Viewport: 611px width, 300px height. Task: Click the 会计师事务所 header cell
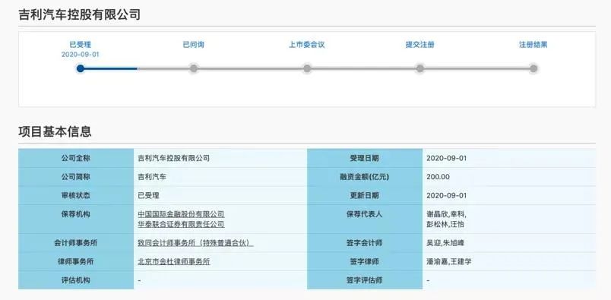pos(76,243)
